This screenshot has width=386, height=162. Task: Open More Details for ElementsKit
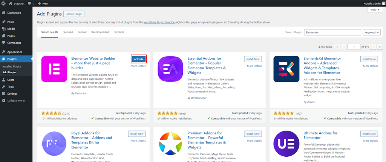(371, 66)
